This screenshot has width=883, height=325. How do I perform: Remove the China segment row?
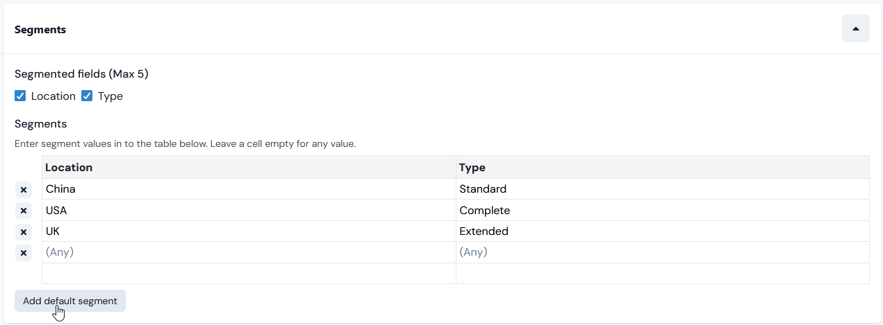tap(24, 189)
